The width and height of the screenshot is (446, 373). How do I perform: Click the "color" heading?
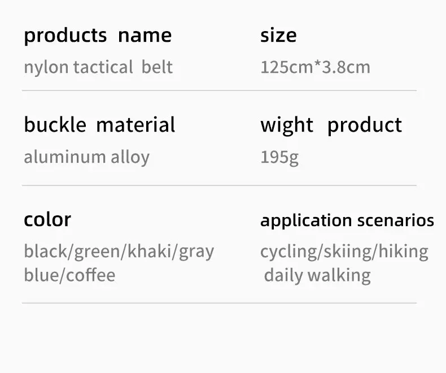(47, 219)
